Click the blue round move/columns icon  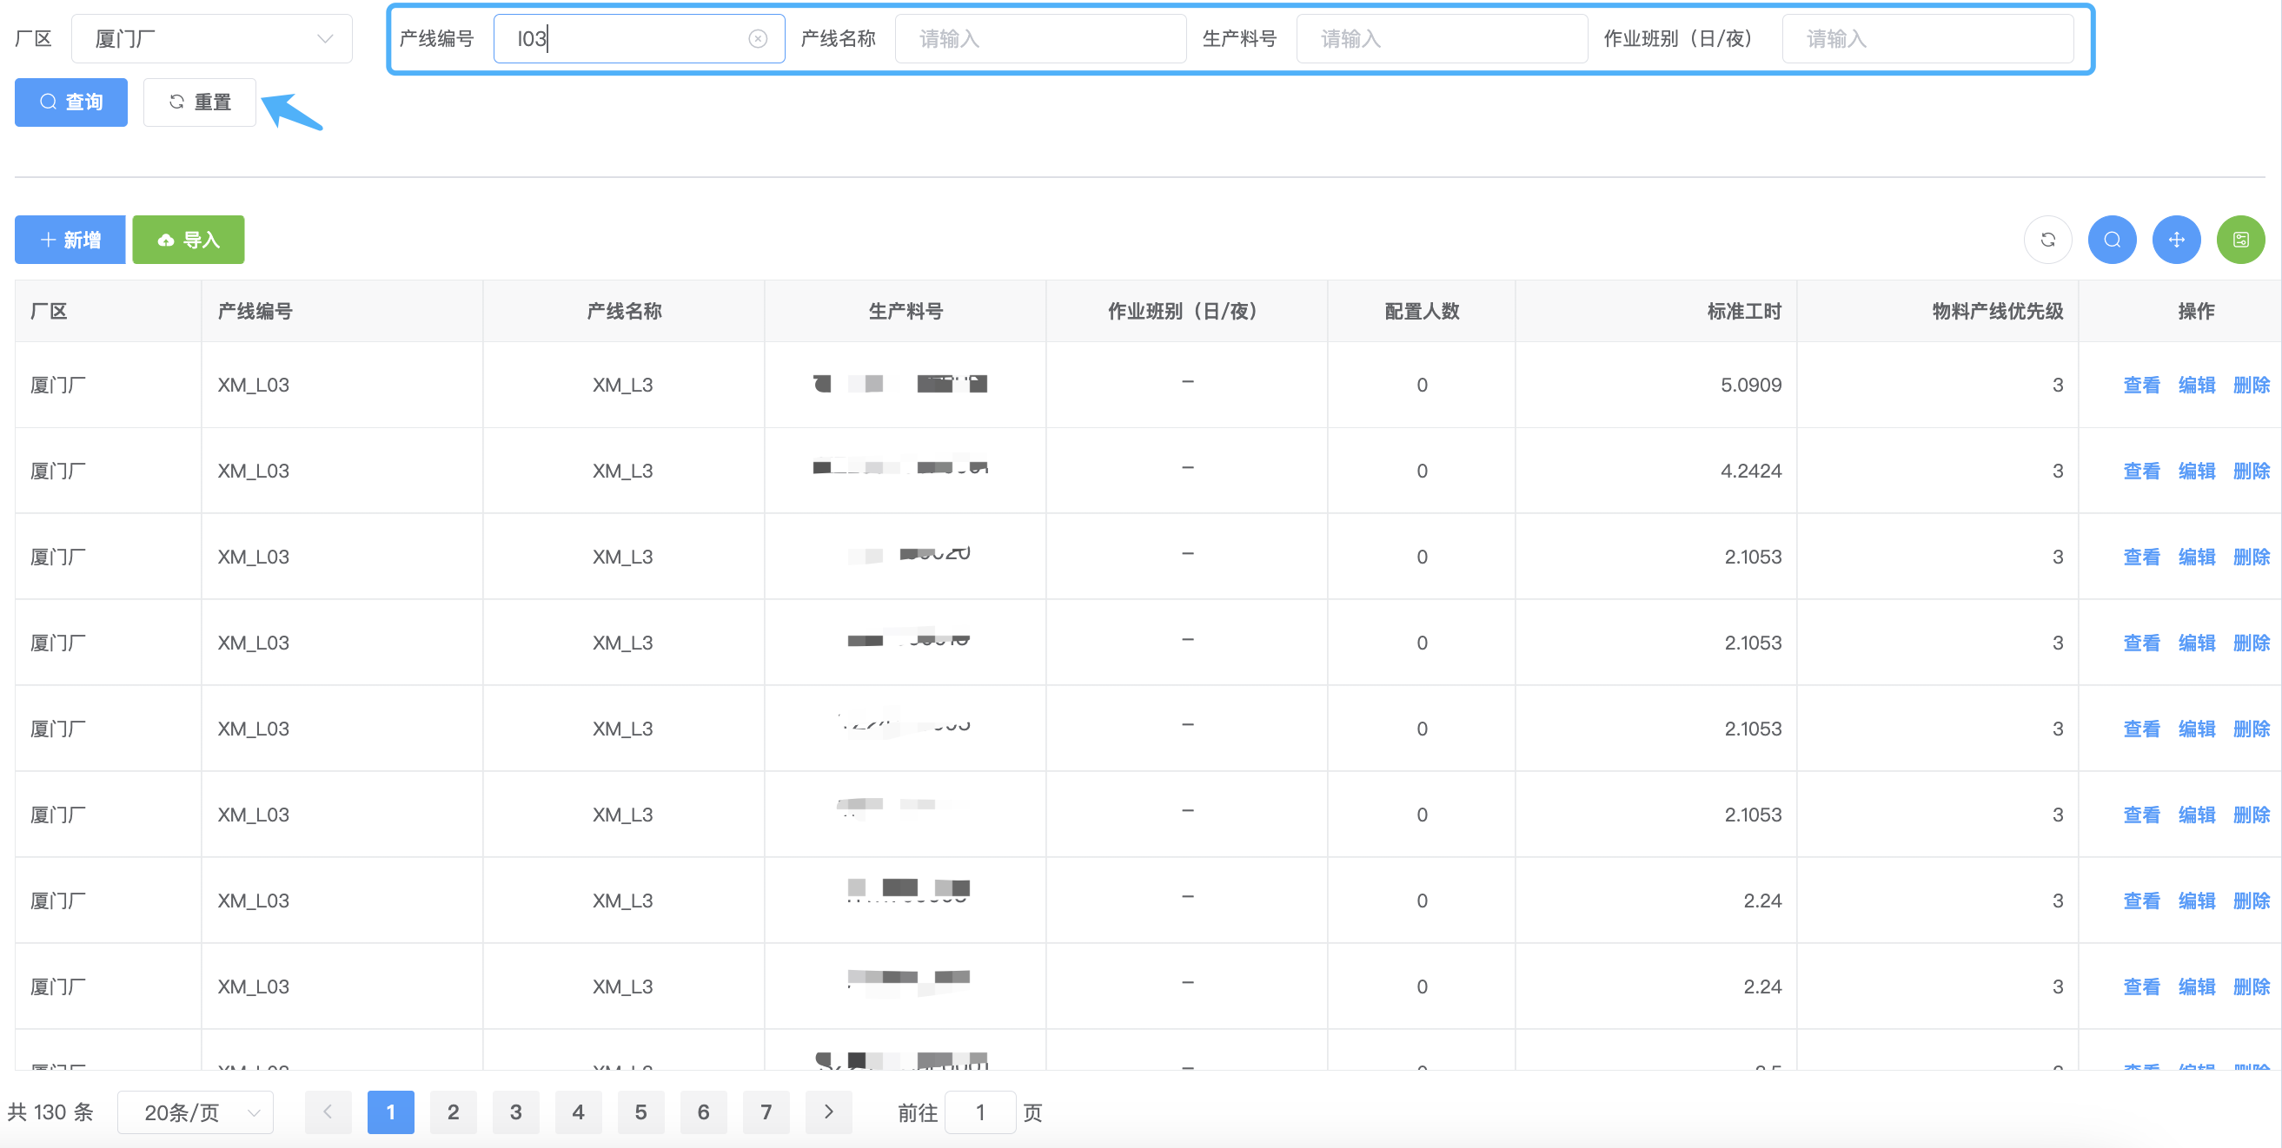(2176, 240)
